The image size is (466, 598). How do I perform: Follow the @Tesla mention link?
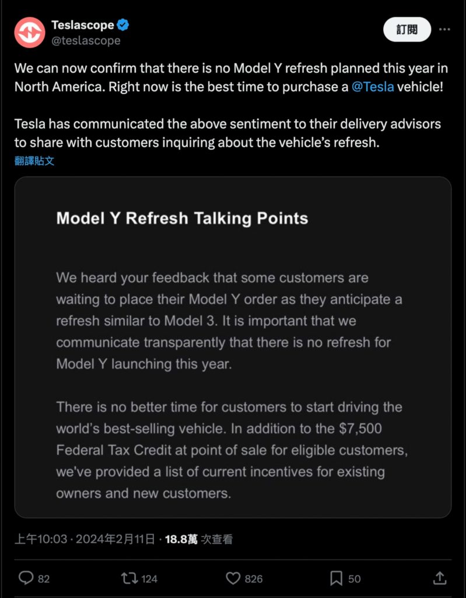[373, 86]
